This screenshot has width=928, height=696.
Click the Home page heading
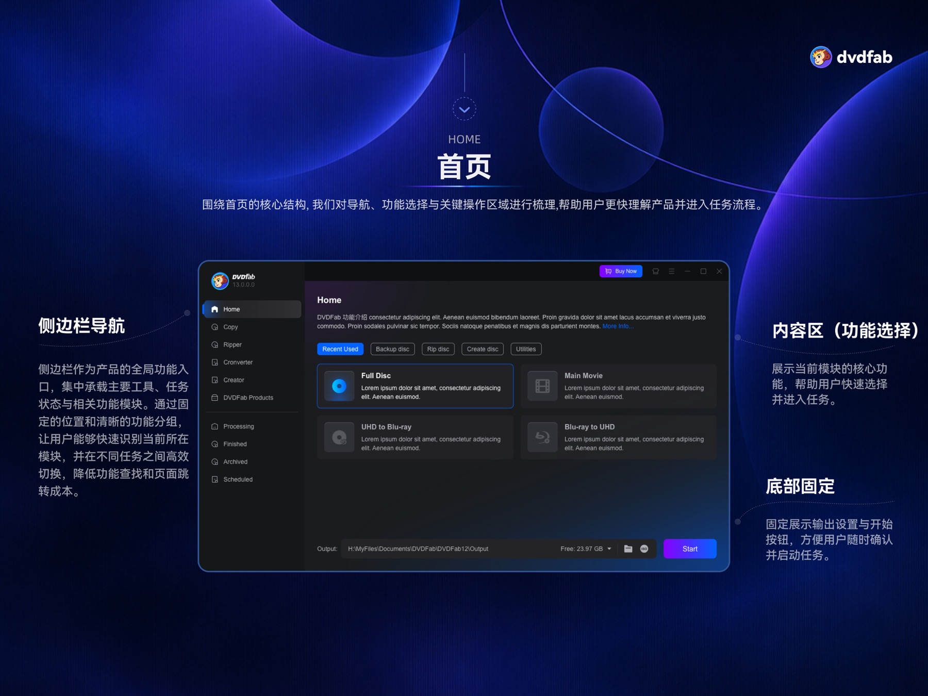pyautogui.click(x=329, y=300)
